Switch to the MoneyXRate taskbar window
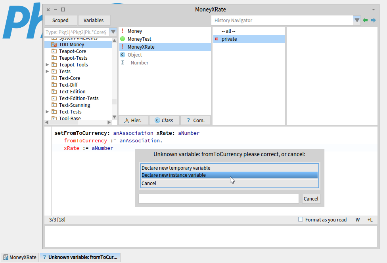Screen dimensions: 387x263 tap(20, 257)
